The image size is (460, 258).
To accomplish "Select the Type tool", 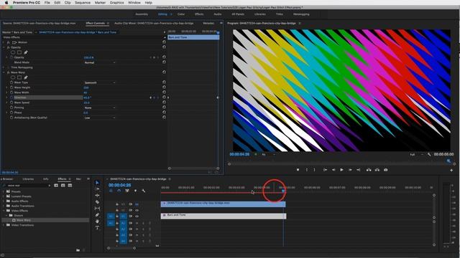I will 98,228.
